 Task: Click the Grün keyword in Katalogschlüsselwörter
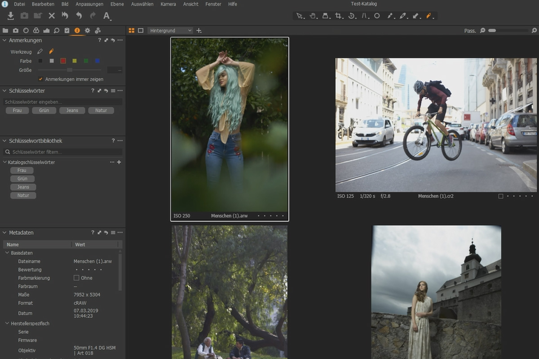[x=22, y=179]
